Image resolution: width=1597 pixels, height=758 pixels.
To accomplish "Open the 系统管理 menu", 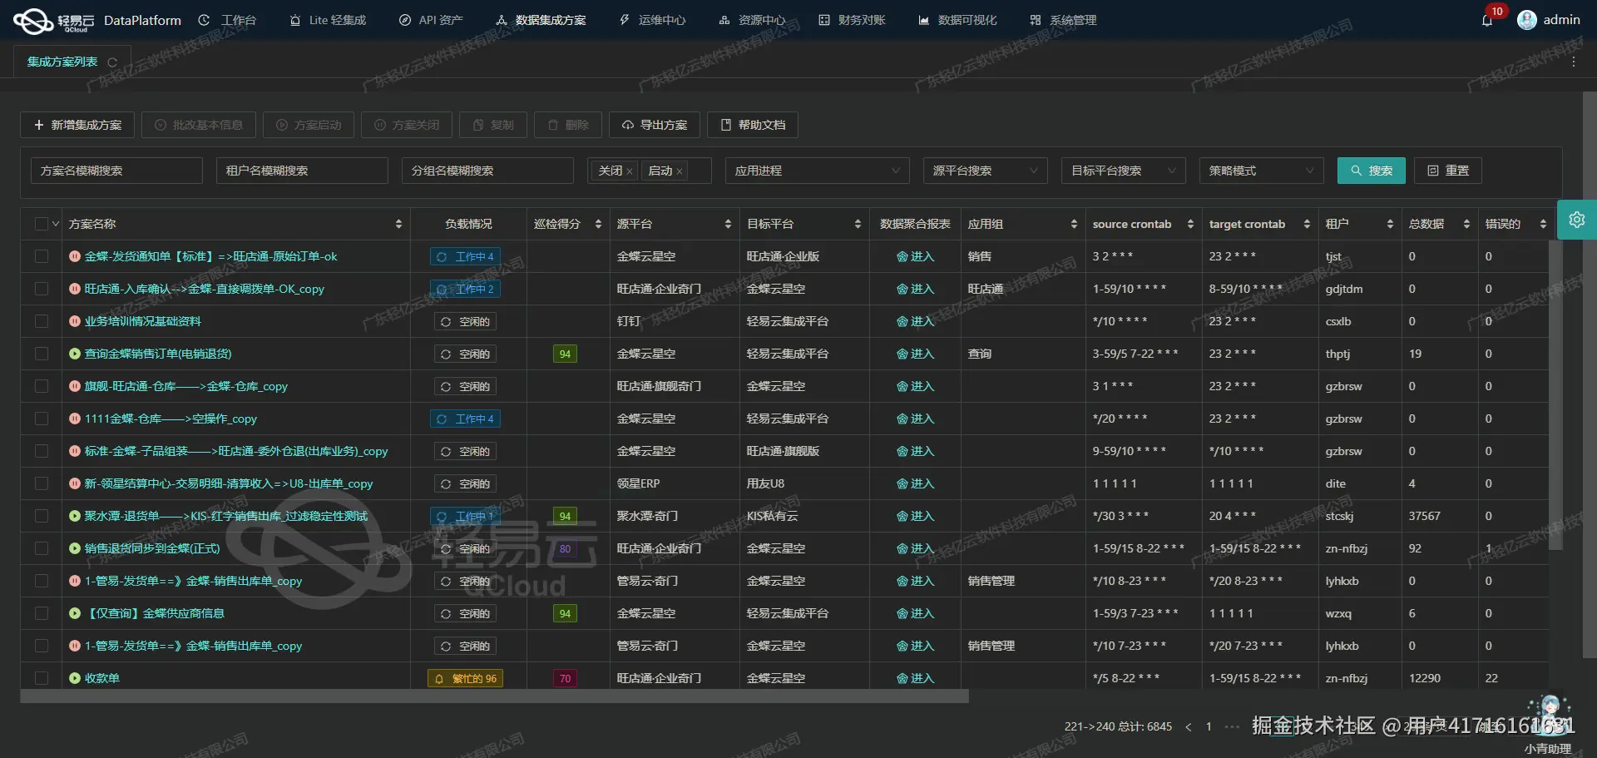I will pyautogui.click(x=1063, y=20).
